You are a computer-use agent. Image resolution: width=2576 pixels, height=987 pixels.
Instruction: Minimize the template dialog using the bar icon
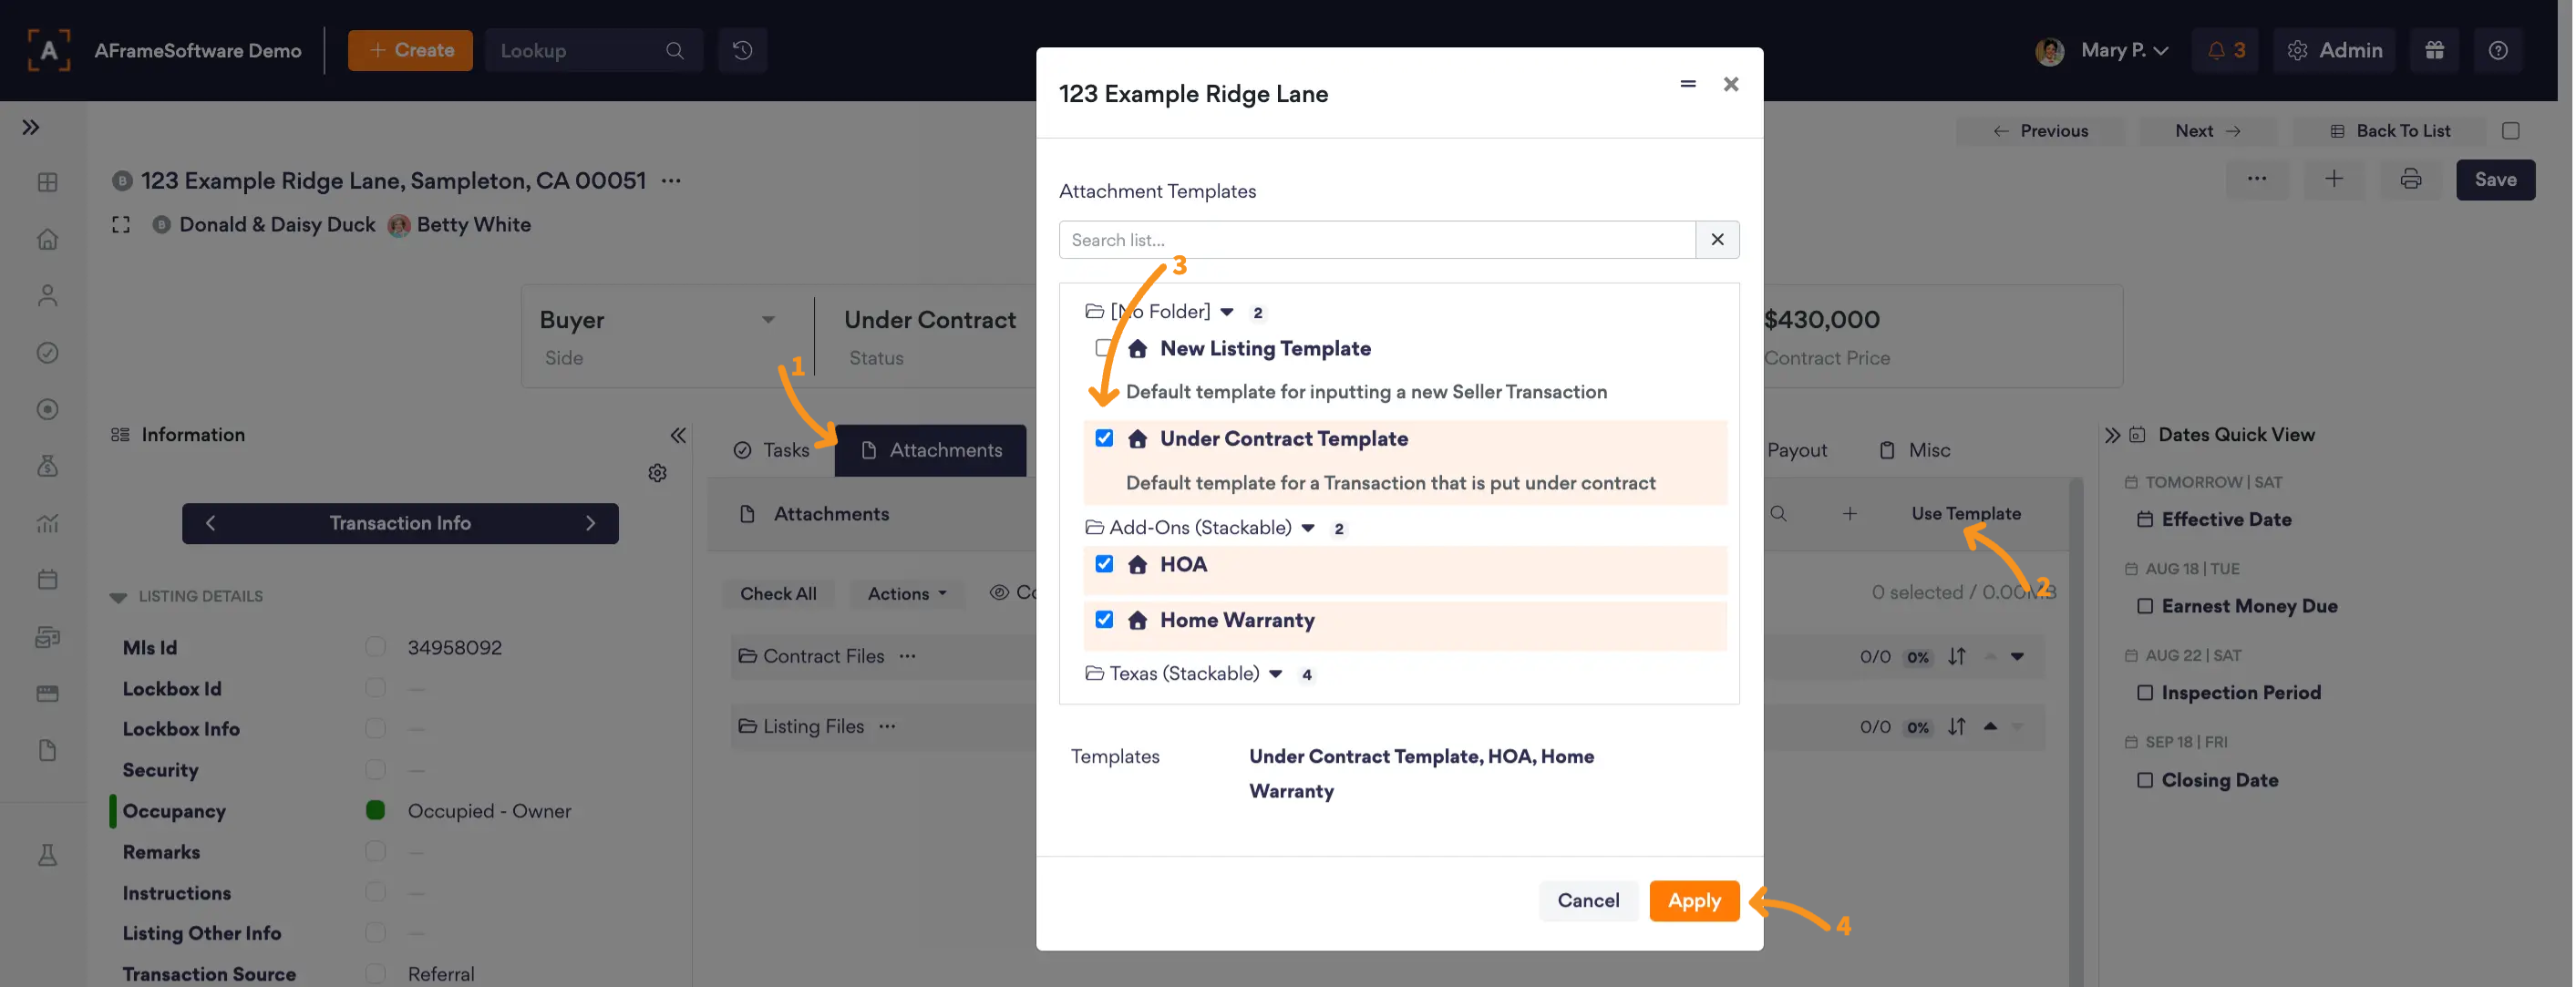tap(1688, 84)
